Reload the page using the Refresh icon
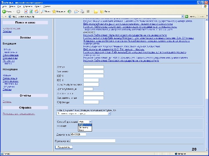The image size is (209, 156). pos(31,12)
